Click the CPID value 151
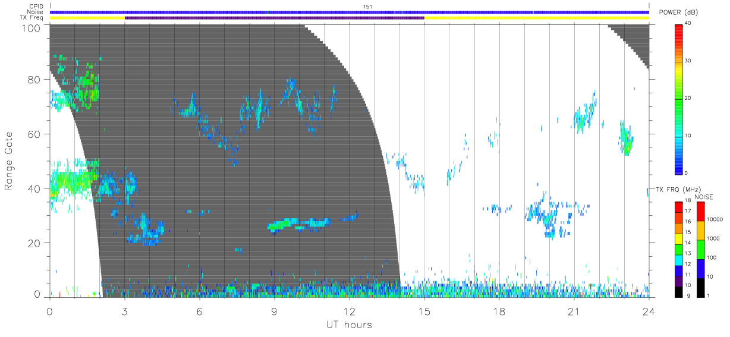 367,7
